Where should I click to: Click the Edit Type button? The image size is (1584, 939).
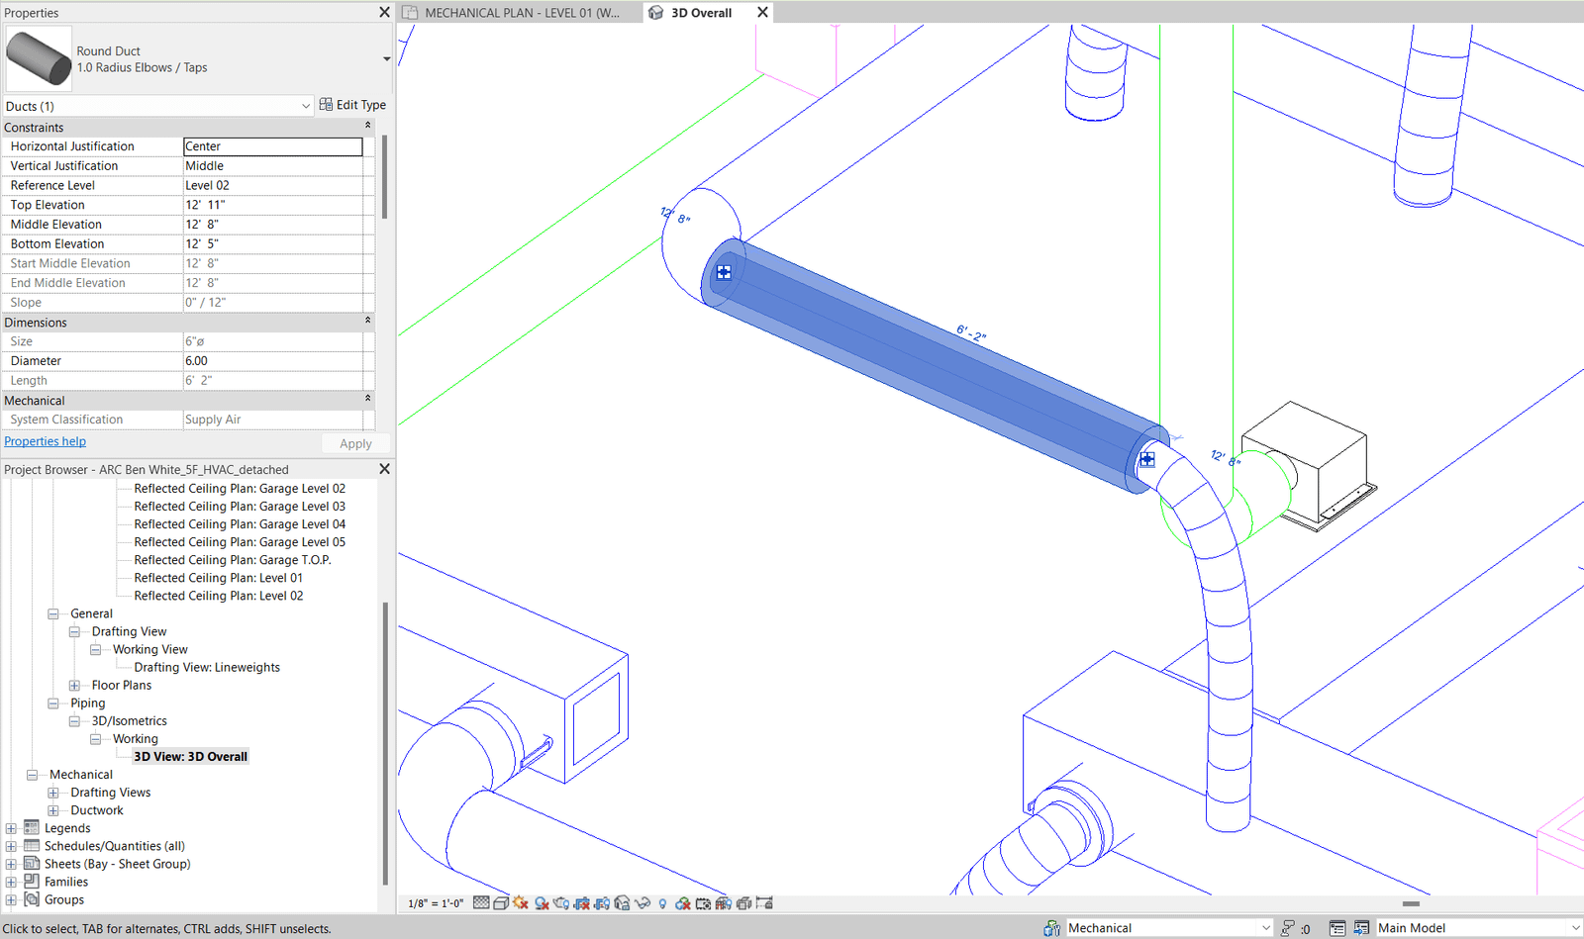click(352, 104)
